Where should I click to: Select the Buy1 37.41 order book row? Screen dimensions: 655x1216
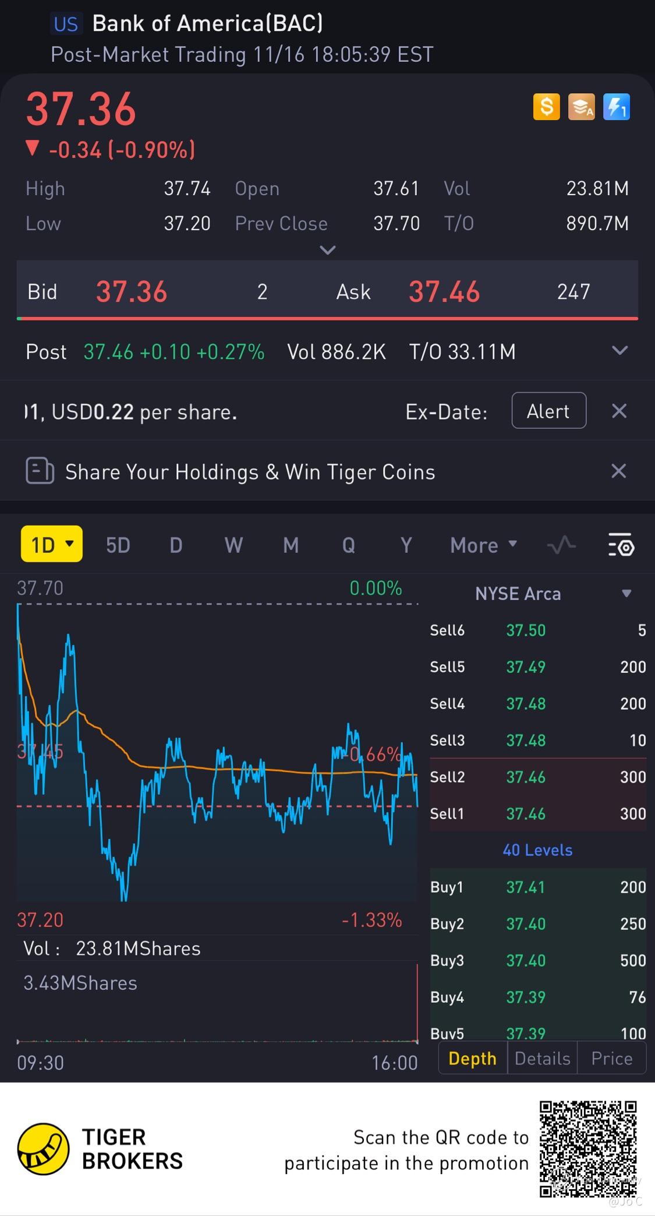[538, 887]
